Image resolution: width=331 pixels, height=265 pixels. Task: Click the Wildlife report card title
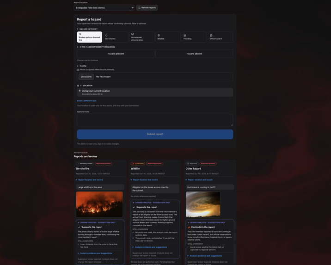click(x=135, y=169)
